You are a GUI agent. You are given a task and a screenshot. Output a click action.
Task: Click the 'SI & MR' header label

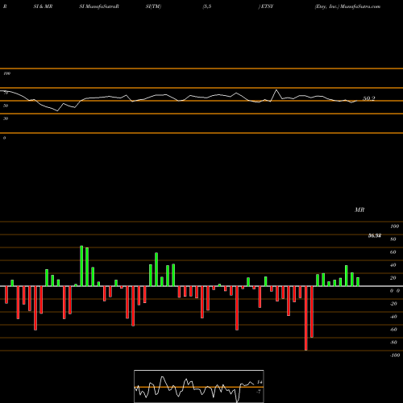[x=43, y=6]
